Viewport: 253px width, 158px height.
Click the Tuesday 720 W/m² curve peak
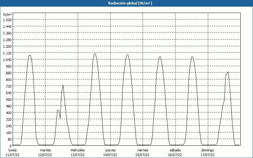pos(63,85)
